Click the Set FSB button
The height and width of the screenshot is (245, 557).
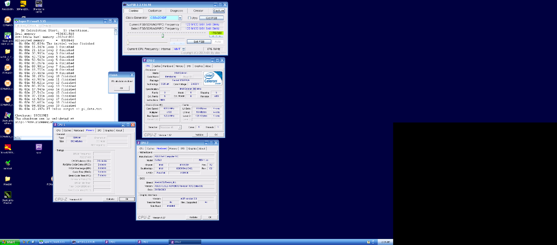tap(199, 42)
